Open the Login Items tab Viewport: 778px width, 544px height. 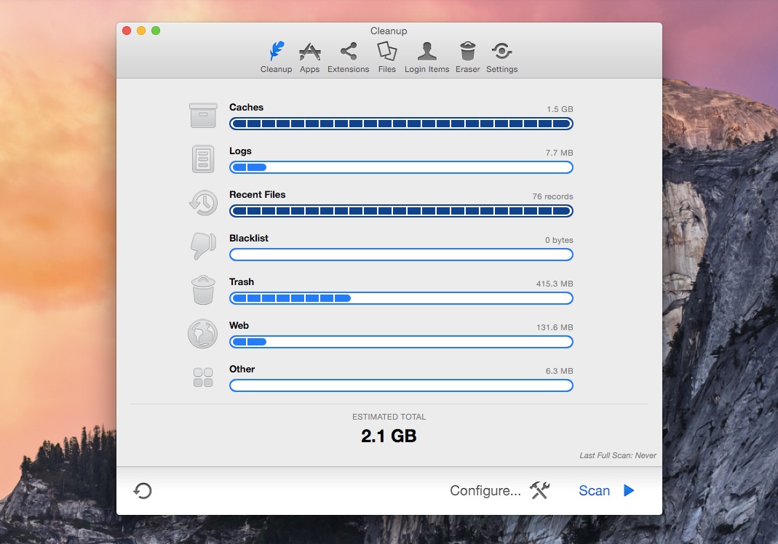pos(426,57)
